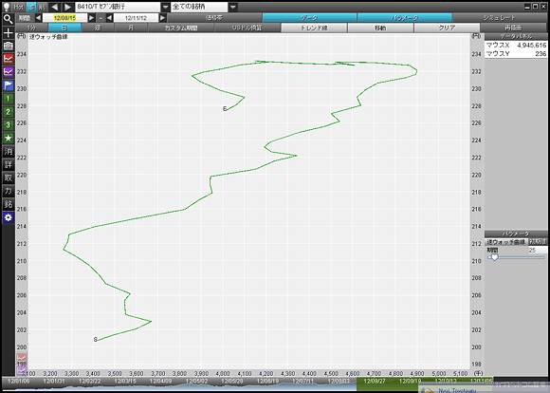Click the pink chart icon at the bottom left
This screenshot has width=550, height=393.
point(22,359)
